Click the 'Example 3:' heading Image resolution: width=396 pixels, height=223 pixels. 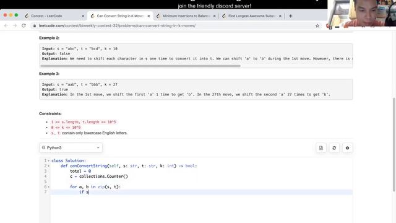[x=49, y=74]
